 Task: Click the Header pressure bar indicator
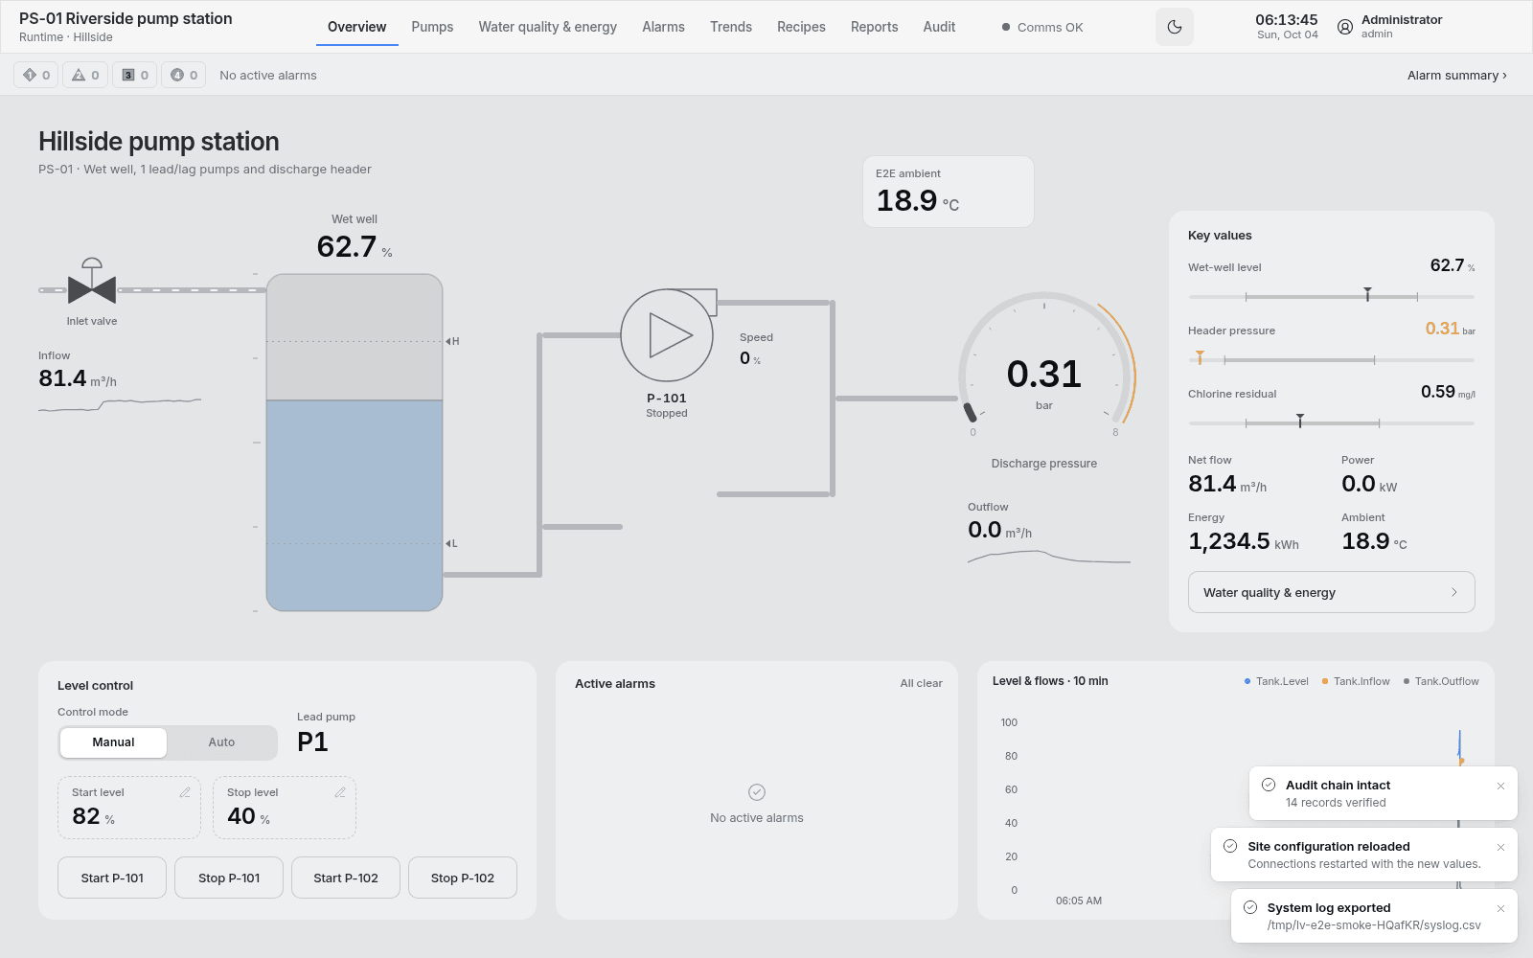coord(1332,359)
